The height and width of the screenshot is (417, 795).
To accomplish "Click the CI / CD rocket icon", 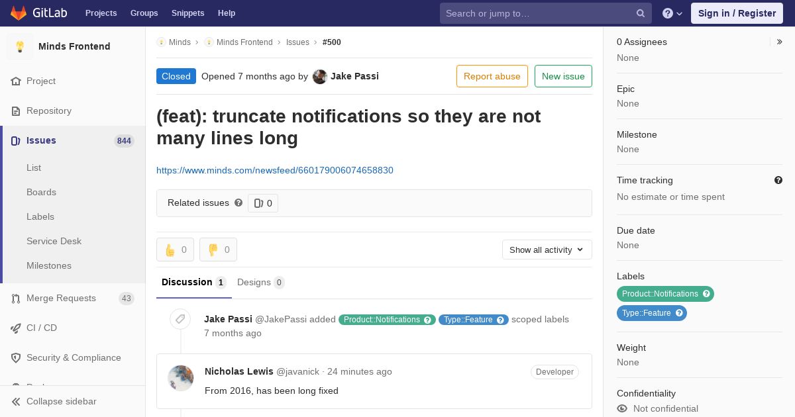I will [x=16, y=328].
